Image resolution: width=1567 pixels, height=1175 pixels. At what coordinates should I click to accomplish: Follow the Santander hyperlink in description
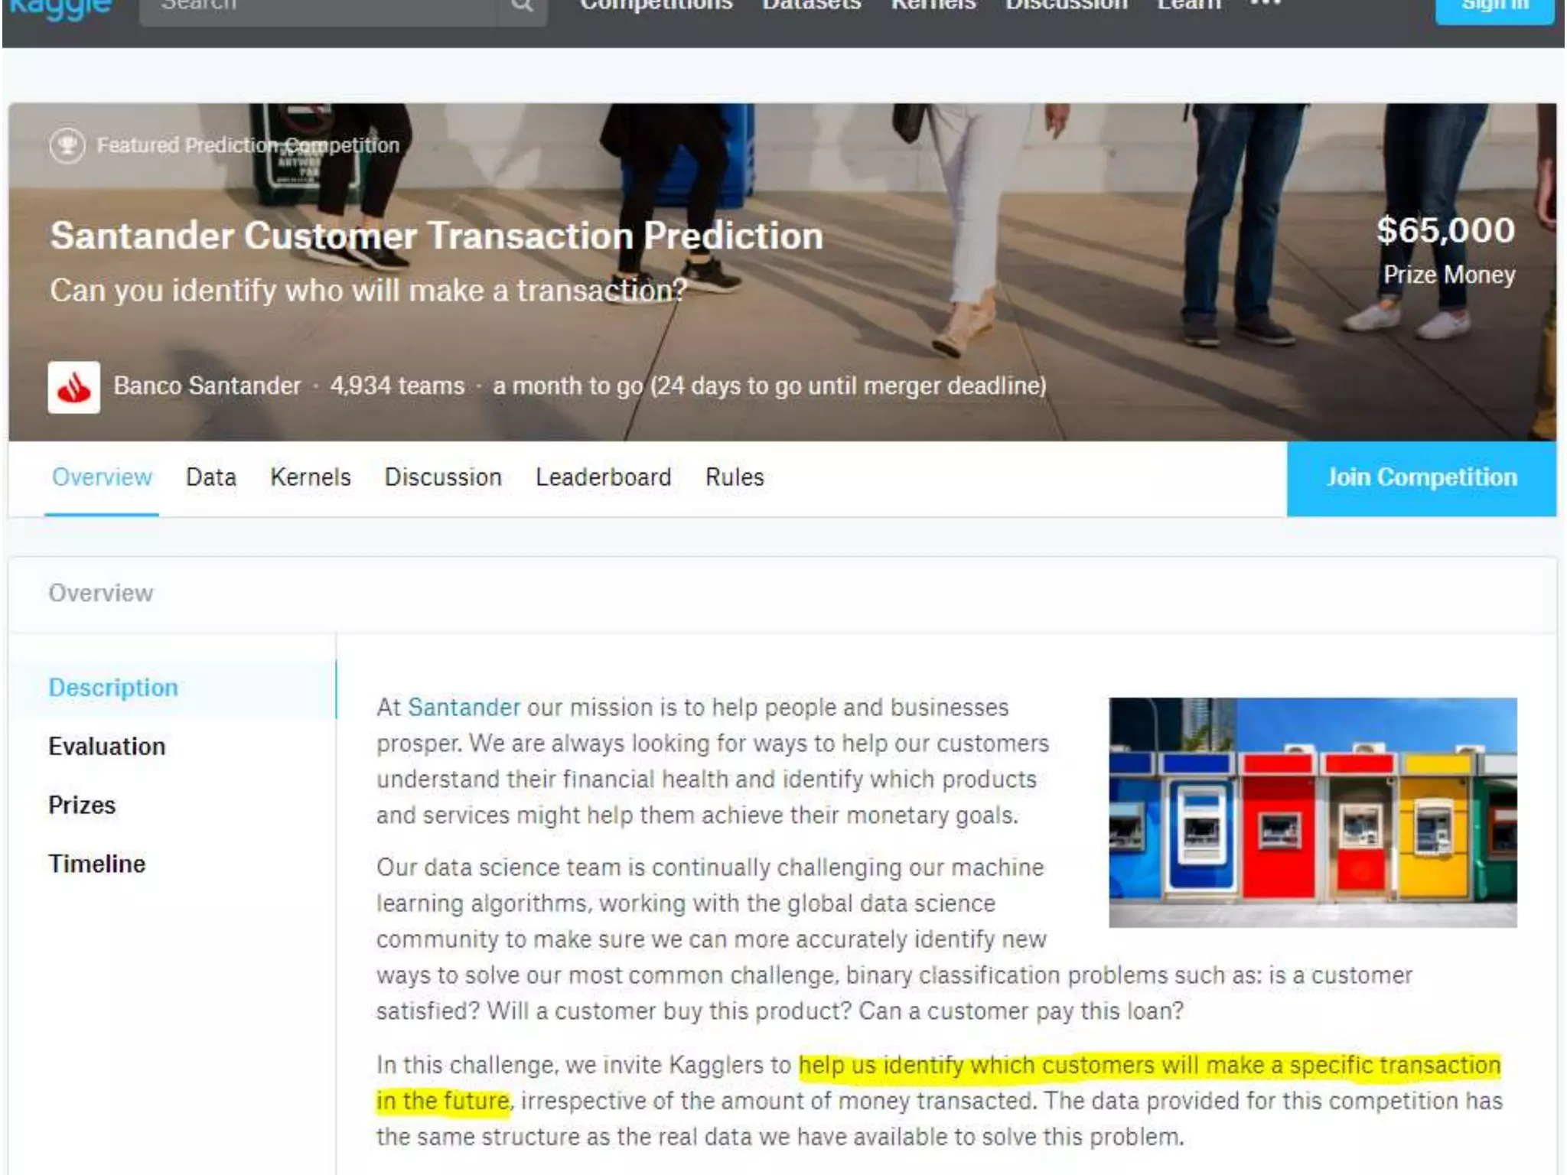(464, 708)
